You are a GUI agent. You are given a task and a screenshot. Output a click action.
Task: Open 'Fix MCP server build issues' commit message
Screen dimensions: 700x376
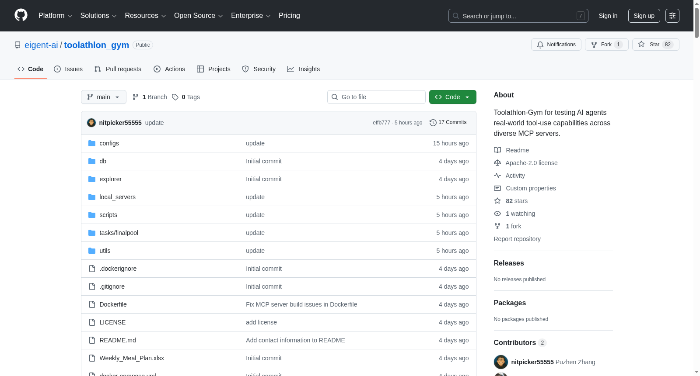[x=301, y=304]
